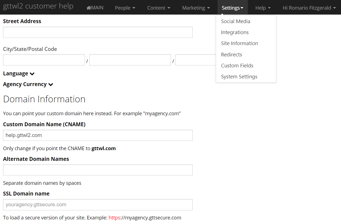This screenshot has height=223, width=341.
Task: Choose Integrations in the Settings menu
Action: [235, 32]
